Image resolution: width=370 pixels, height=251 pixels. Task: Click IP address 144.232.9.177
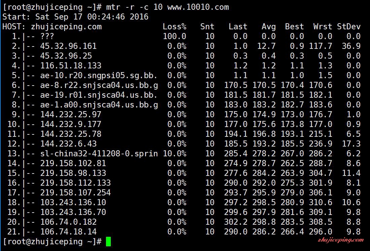[x=71, y=124]
